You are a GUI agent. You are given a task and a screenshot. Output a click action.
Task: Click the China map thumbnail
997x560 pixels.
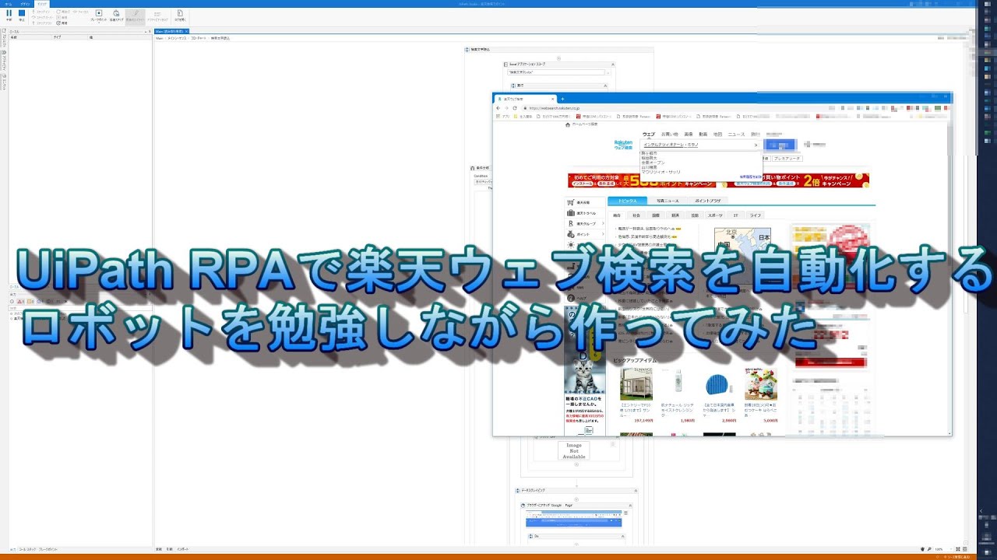click(742, 247)
